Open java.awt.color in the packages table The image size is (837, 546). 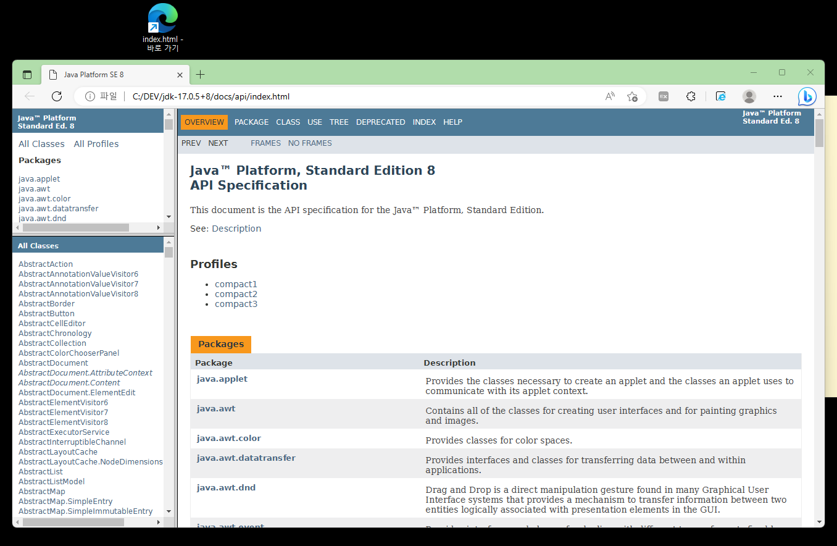tap(229, 438)
